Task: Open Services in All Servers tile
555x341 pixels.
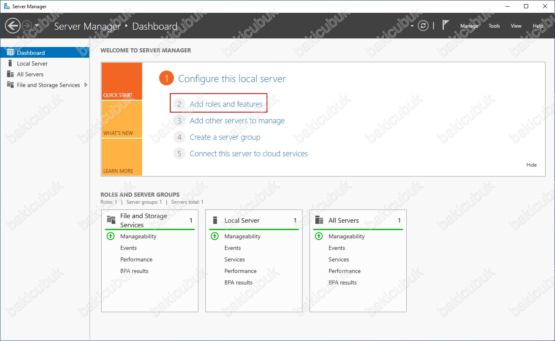Action: [x=339, y=259]
